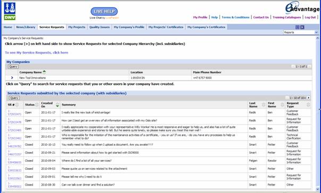Sort by the SR # column sort icon
Image resolution: width=321 pixels, height=193 pixels.
tap(17, 105)
